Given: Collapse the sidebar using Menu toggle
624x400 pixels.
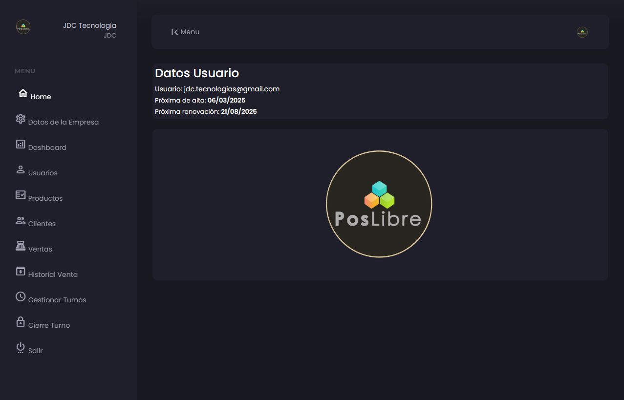Looking at the screenshot, I should [x=185, y=32].
